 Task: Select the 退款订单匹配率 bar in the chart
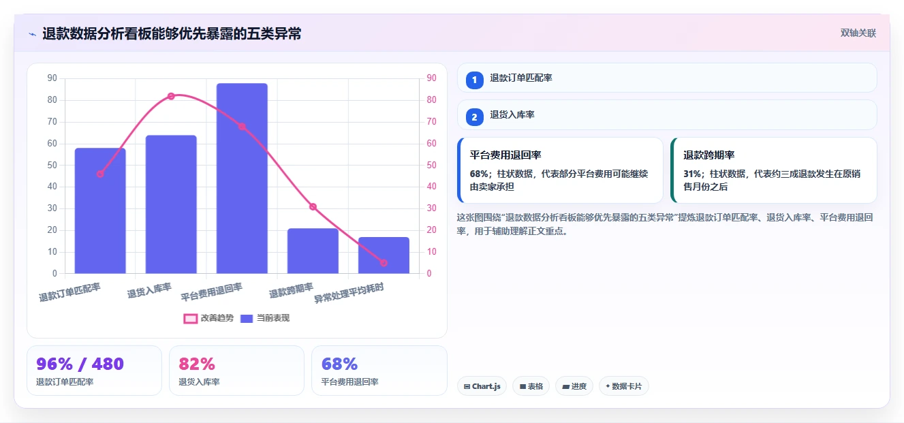coord(100,210)
